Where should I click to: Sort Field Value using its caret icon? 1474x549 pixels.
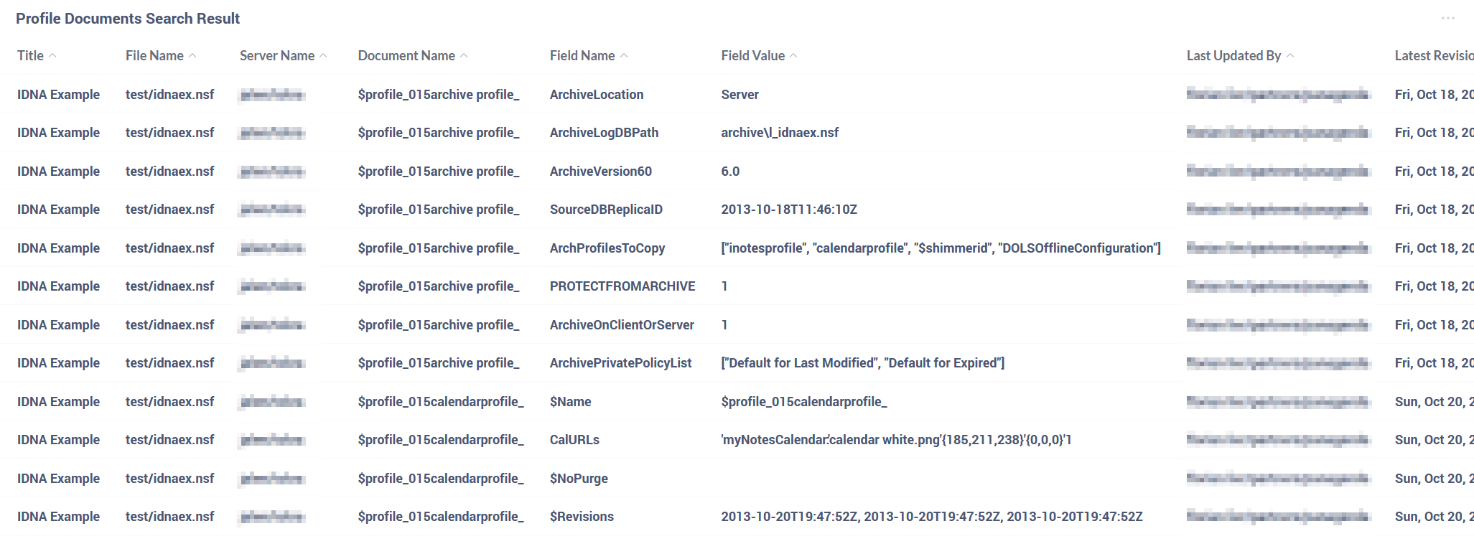[x=793, y=55]
